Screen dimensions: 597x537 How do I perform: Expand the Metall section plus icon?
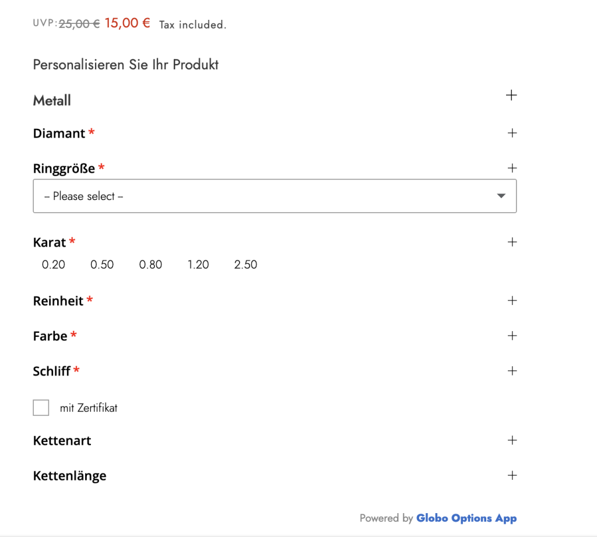(x=511, y=95)
